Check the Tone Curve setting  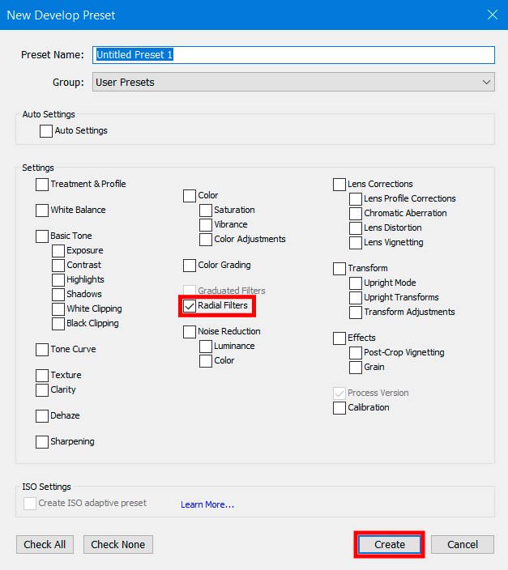(42, 350)
